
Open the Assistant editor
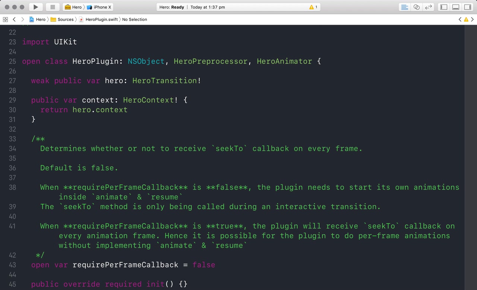pyautogui.click(x=417, y=7)
